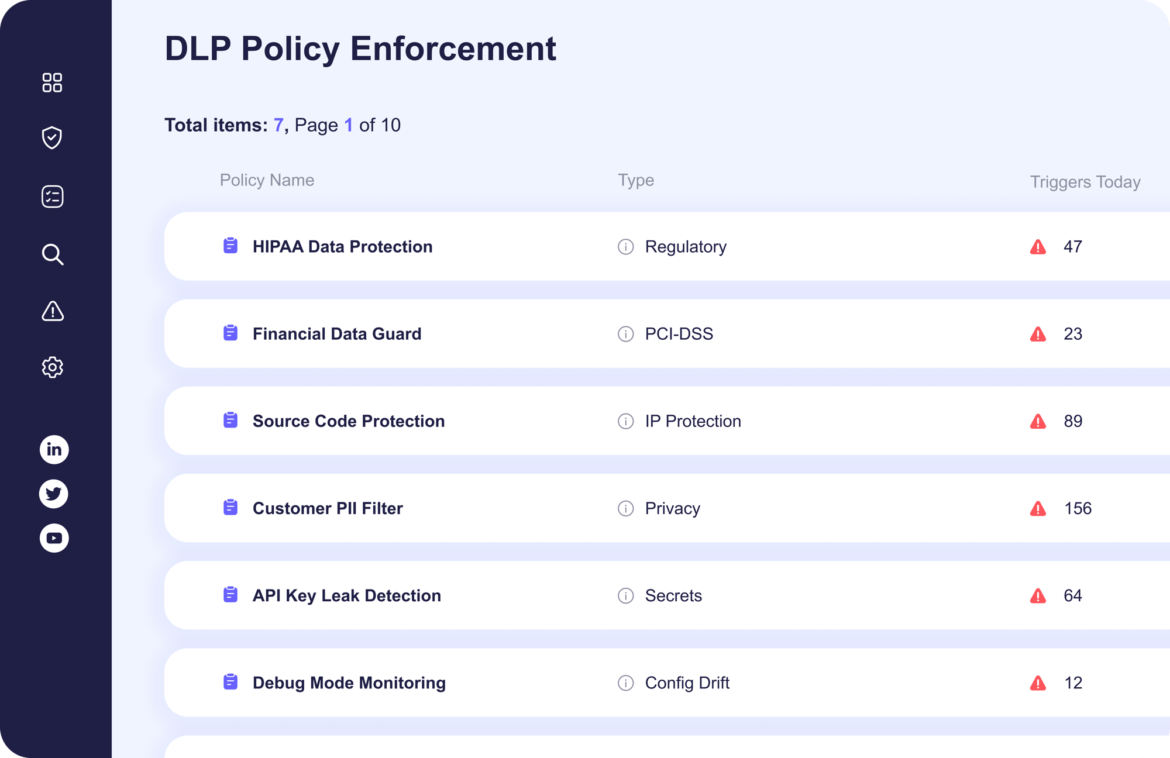The width and height of the screenshot is (1170, 758).
Task: Click clipboard icon for Source Code Protection
Action: (230, 421)
